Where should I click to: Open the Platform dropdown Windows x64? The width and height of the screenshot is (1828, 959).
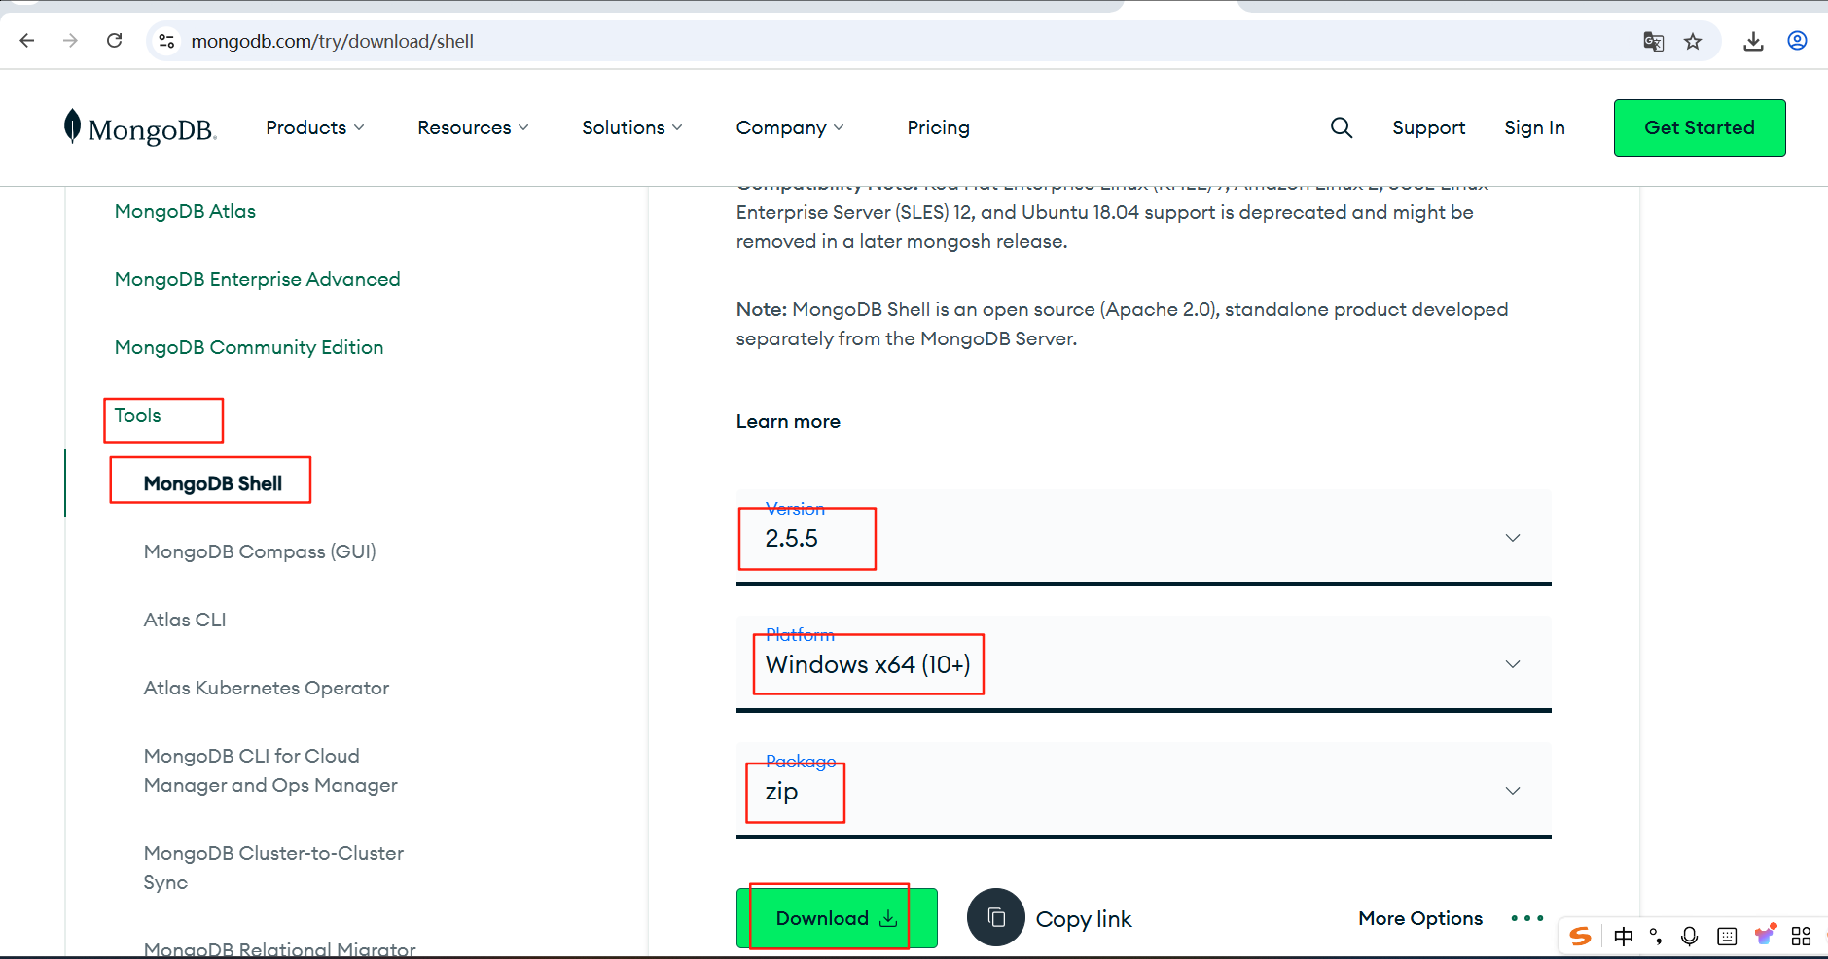[1143, 664]
